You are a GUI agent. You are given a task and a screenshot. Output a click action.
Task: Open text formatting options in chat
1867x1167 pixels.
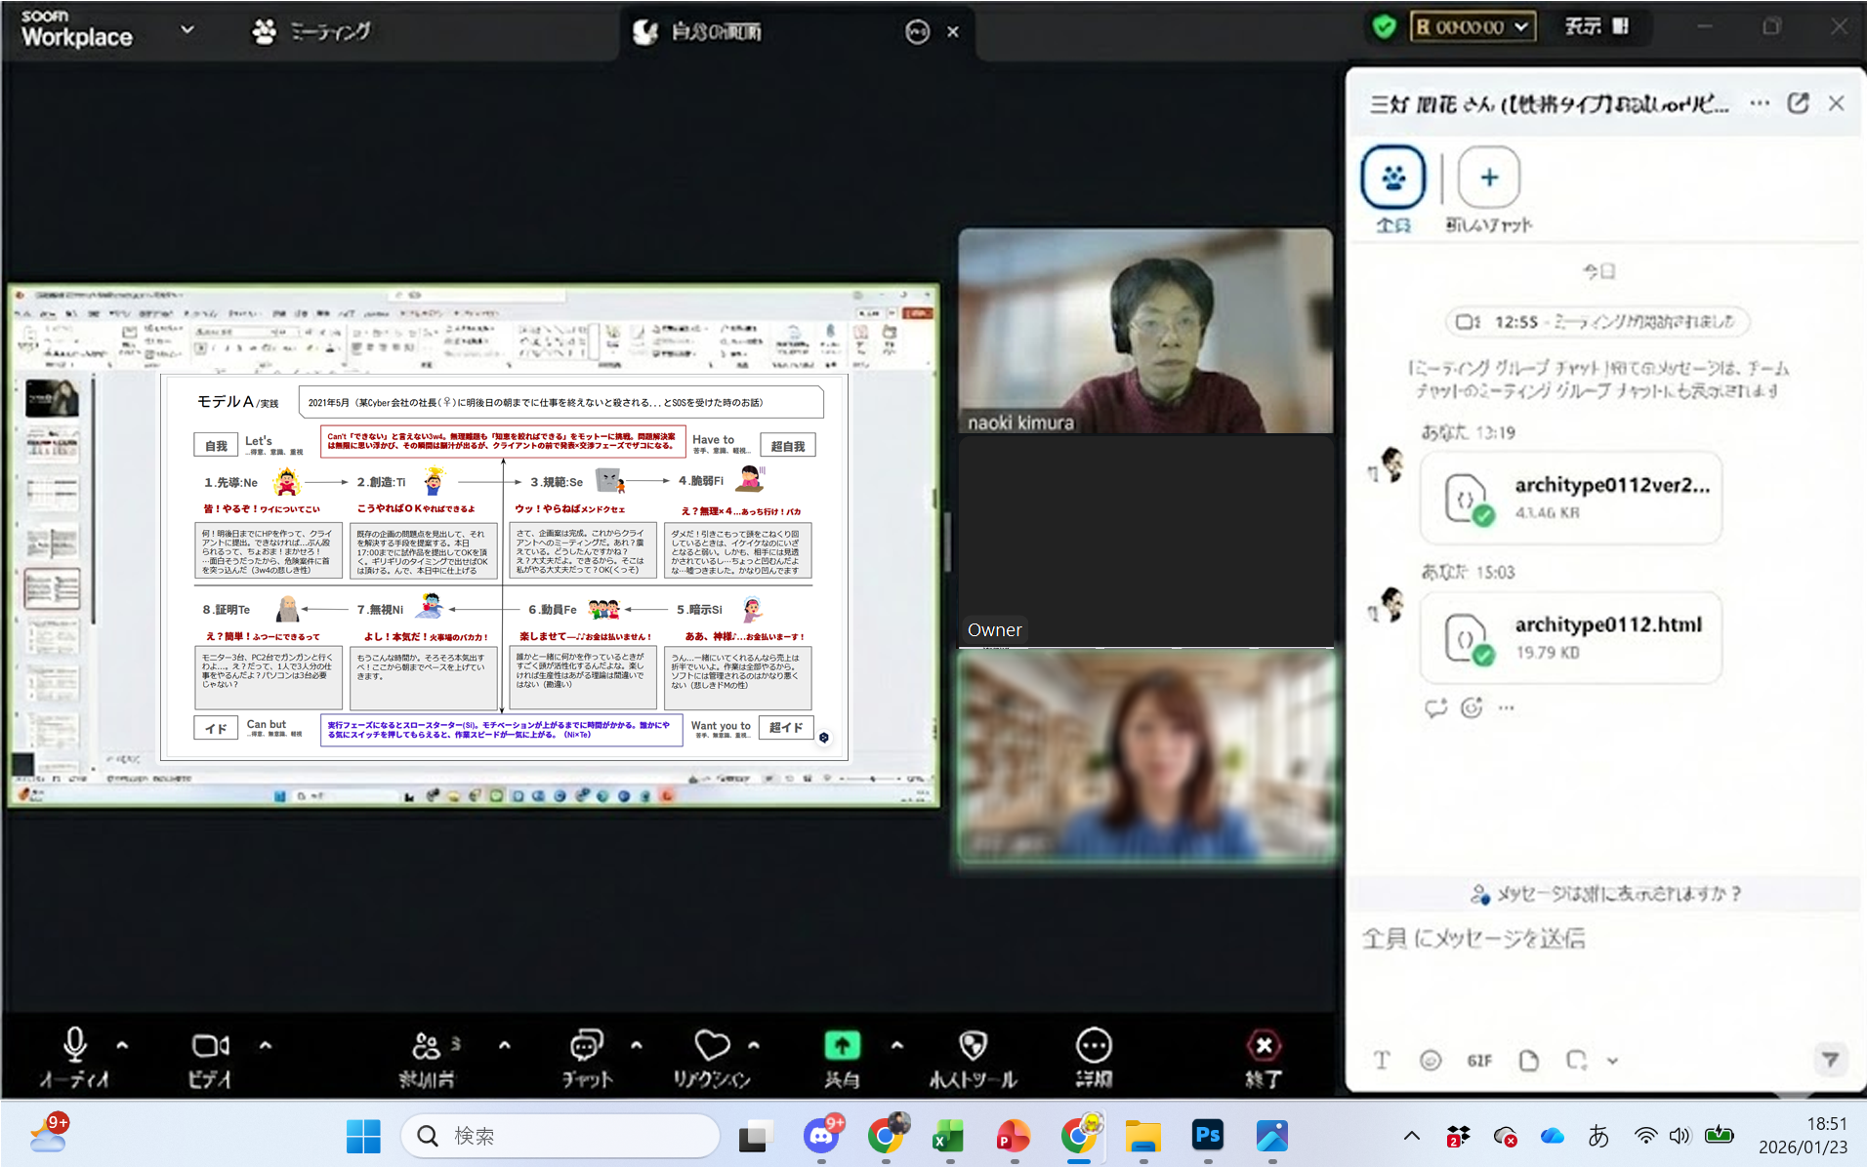(1382, 1060)
